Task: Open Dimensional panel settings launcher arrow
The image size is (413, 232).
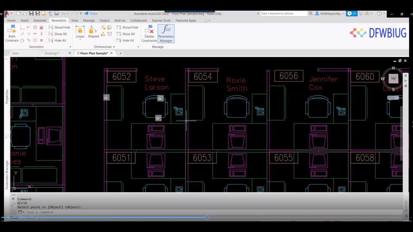Action: click(x=138, y=47)
